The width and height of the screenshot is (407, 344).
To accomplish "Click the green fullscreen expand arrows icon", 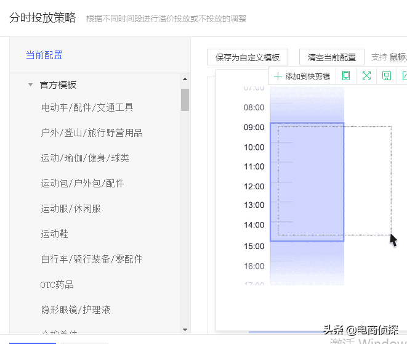I will 366,76.
